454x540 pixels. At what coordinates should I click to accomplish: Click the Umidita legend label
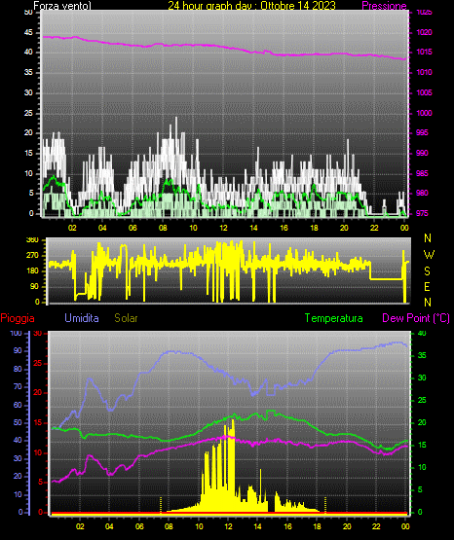(82, 318)
